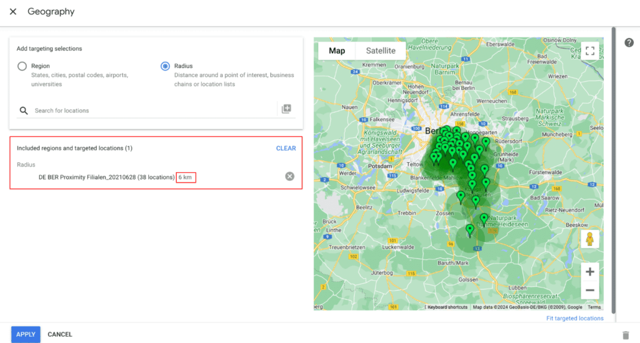Click the Street View pegman icon
The image size is (640, 343).
pyautogui.click(x=589, y=239)
